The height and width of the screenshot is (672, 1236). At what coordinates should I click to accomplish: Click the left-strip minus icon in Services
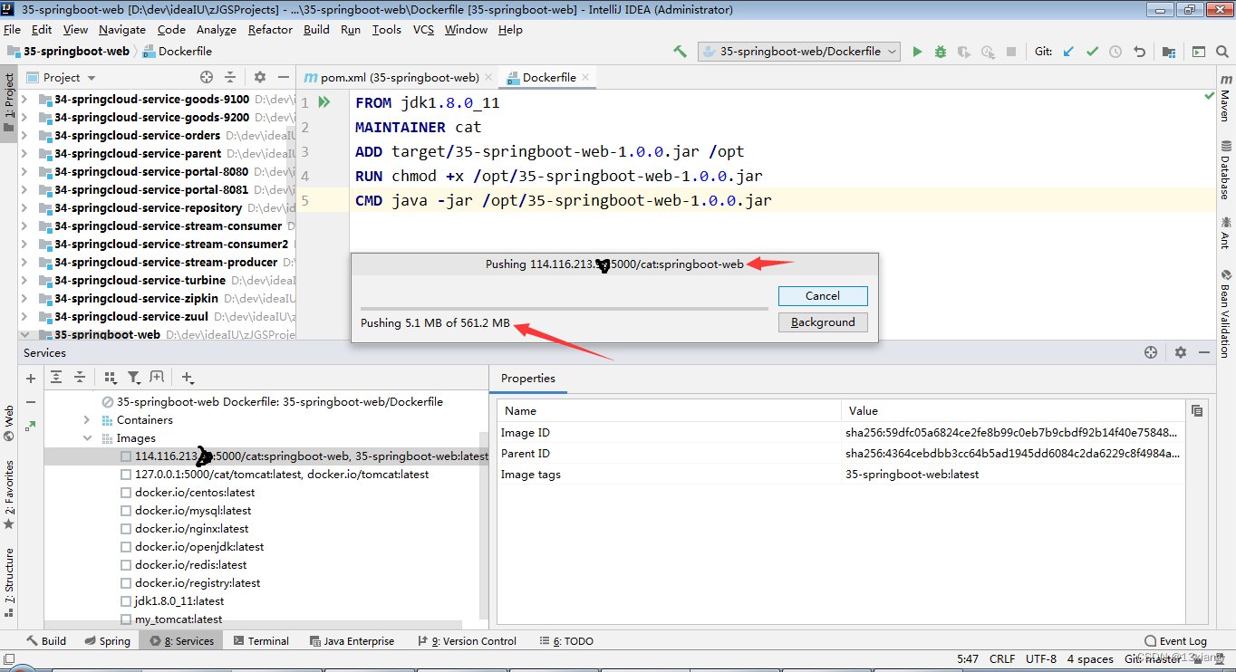(x=31, y=402)
